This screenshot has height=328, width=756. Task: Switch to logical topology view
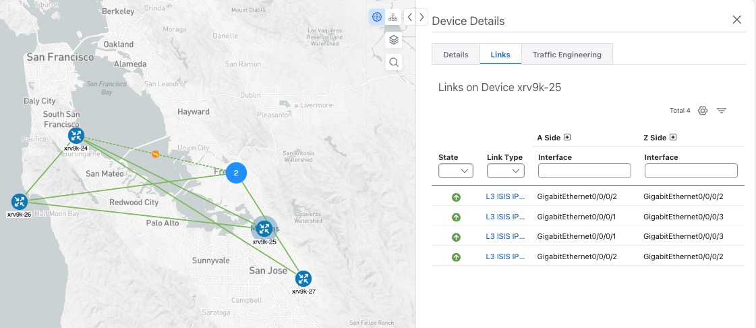click(393, 17)
